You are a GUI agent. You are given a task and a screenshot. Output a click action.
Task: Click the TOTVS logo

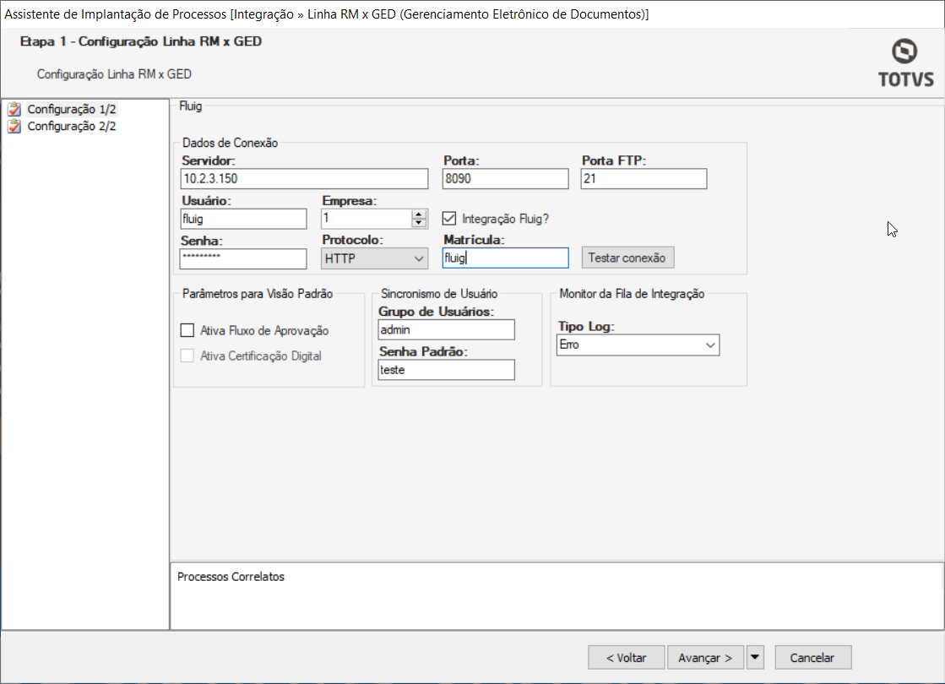tap(905, 63)
